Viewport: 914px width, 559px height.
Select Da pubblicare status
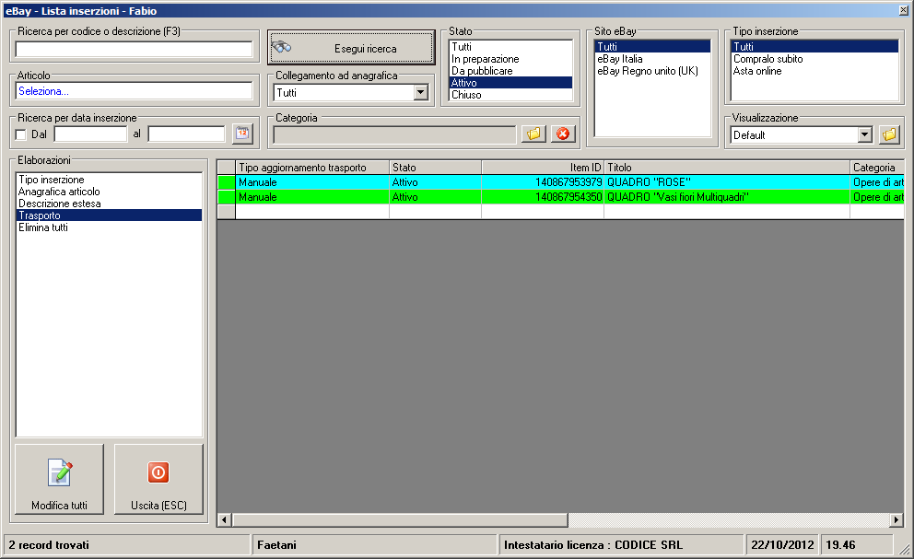point(510,71)
